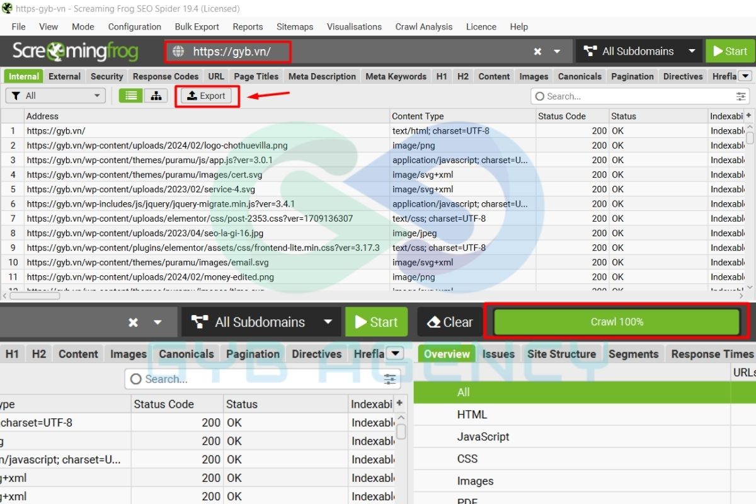Open All Subdomains dropdown next to Clear button
The width and height of the screenshot is (756, 504).
[261, 322]
